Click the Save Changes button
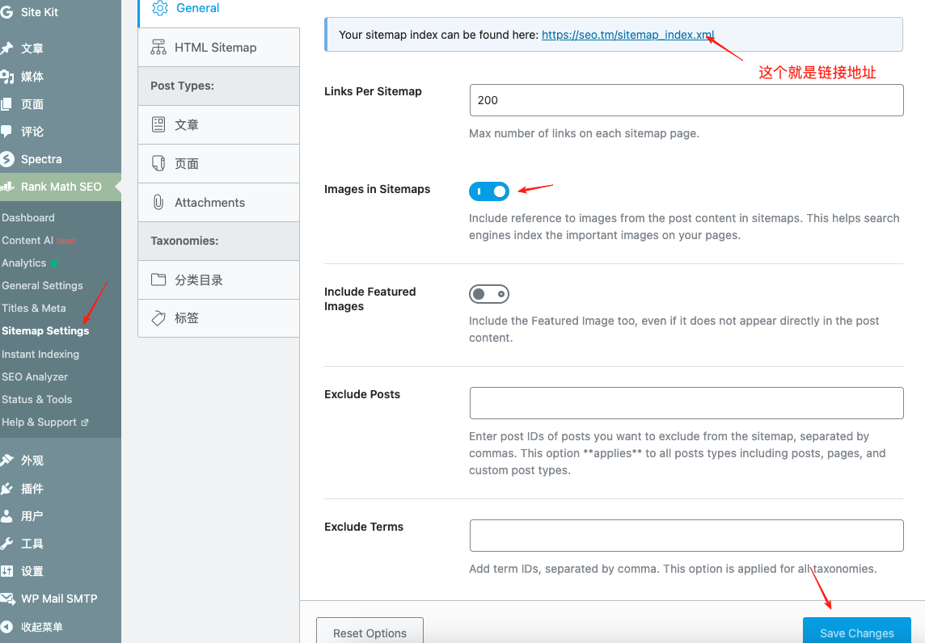The image size is (925, 643). tap(856, 632)
